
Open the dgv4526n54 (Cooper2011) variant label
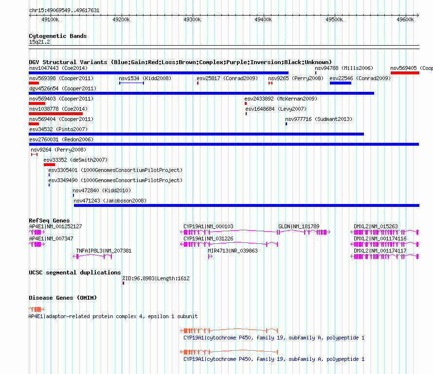click(x=63, y=88)
